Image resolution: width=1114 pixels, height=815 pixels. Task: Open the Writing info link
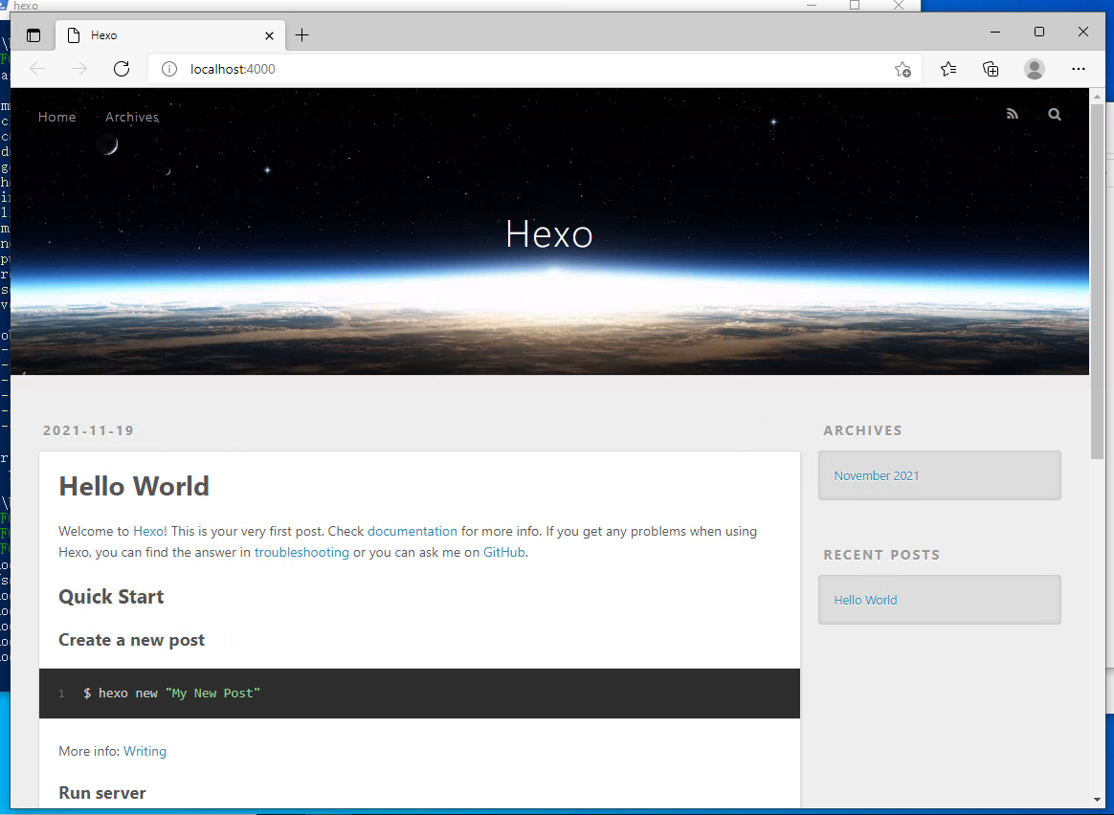click(x=145, y=751)
